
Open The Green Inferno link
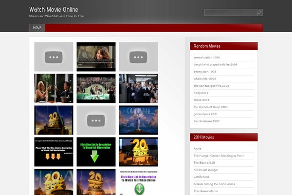(x=205, y=191)
